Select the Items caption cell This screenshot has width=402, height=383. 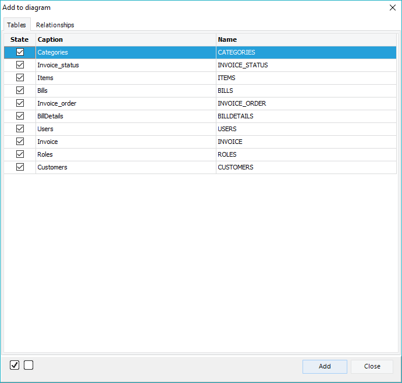pos(126,78)
